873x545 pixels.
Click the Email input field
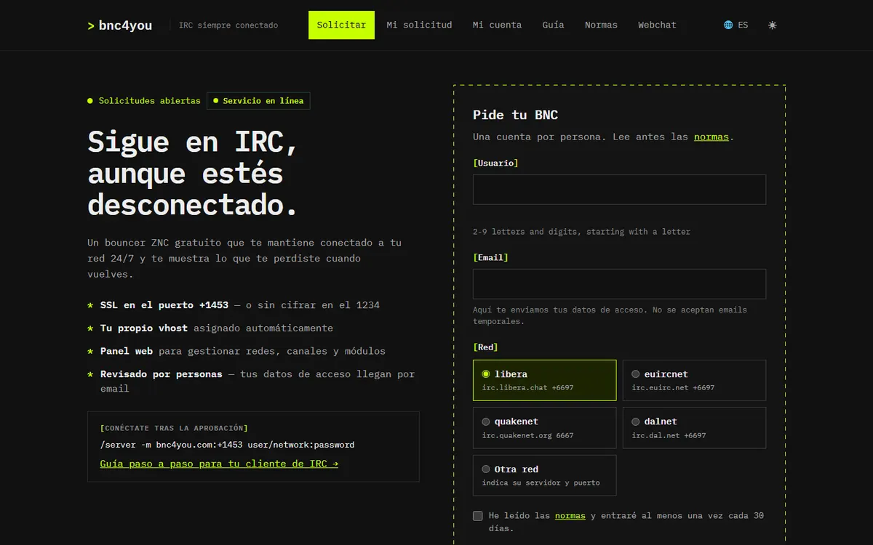click(619, 284)
